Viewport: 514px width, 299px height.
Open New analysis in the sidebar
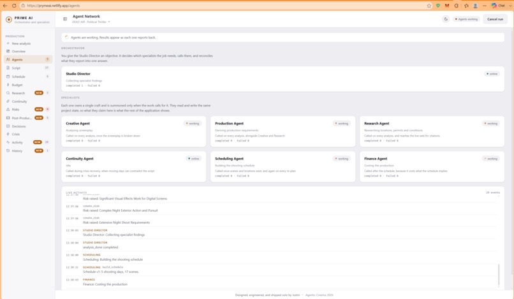point(27,43)
